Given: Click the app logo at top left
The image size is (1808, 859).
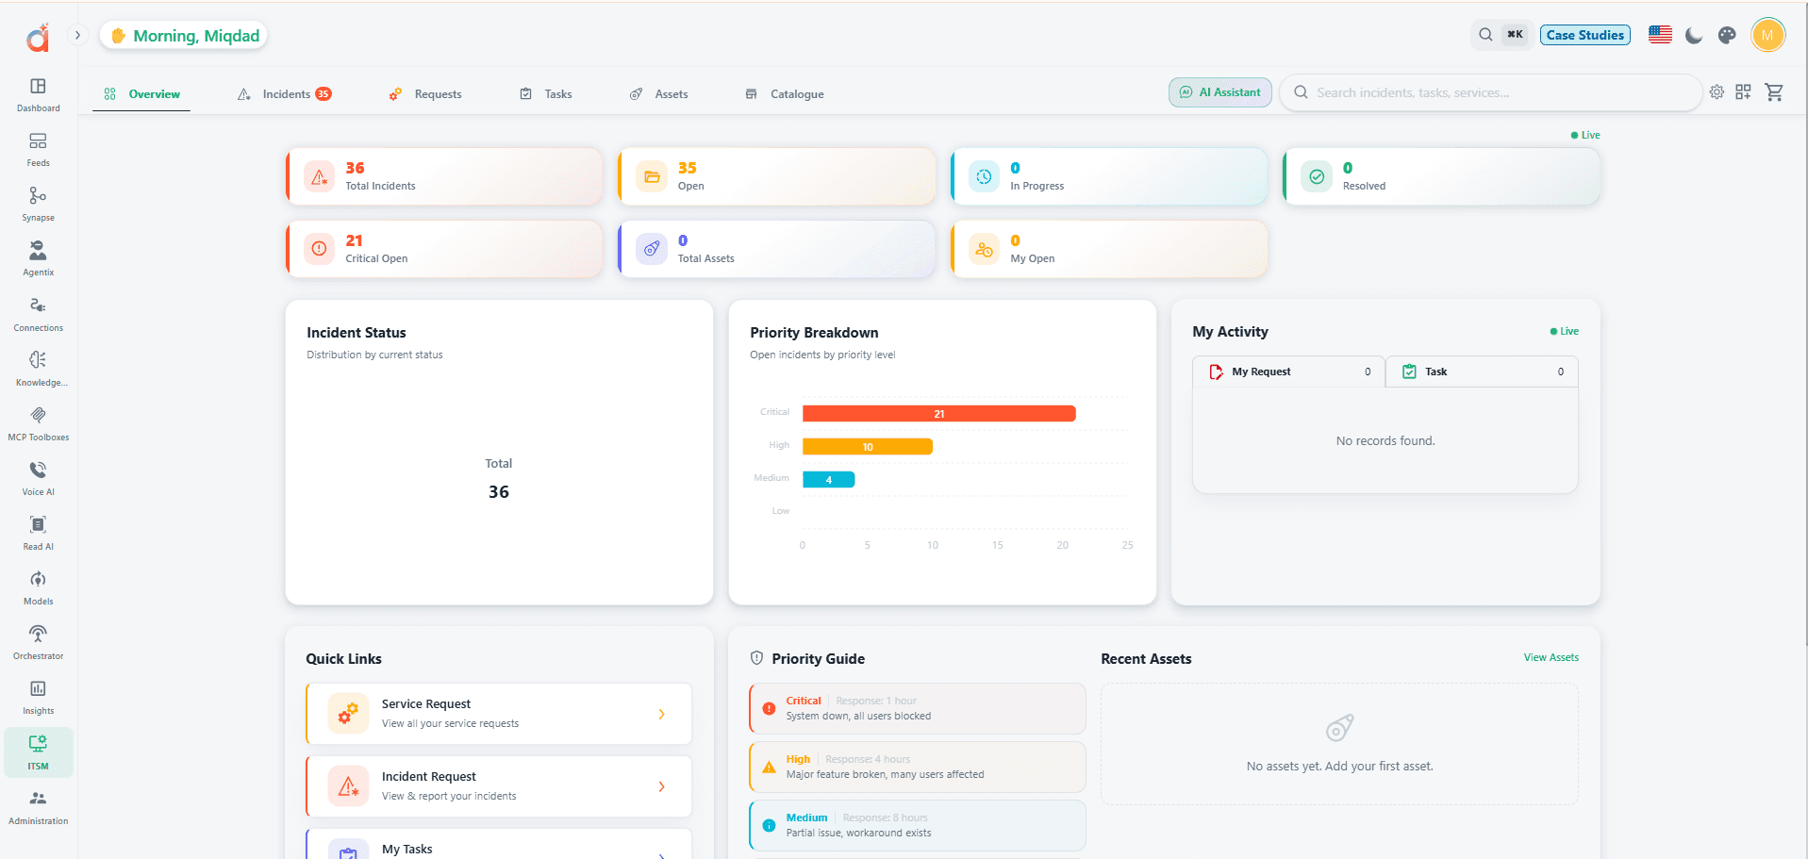Looking at the screenshot, I should 38,38.
